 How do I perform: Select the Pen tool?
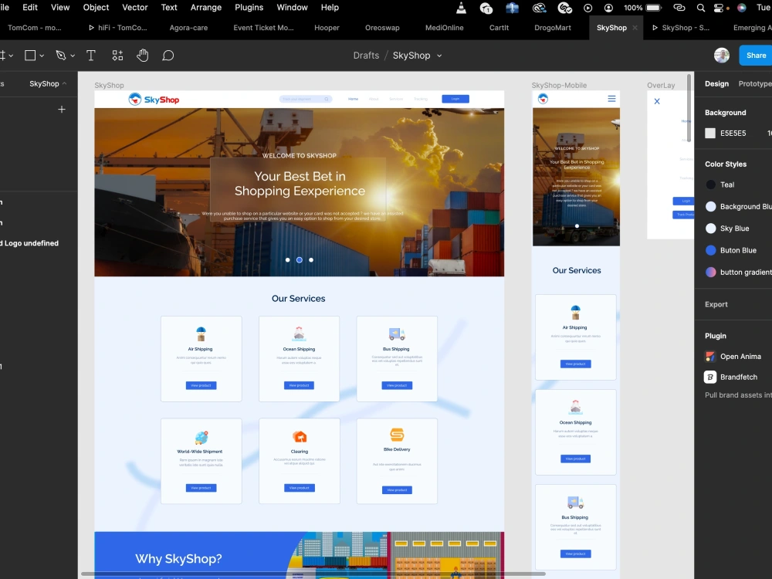tap(60, 56)
